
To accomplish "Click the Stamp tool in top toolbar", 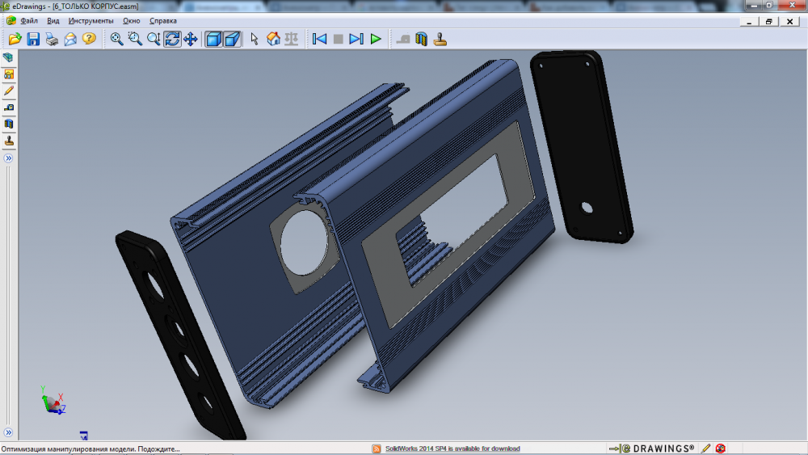I will click(x=440, y=39).
